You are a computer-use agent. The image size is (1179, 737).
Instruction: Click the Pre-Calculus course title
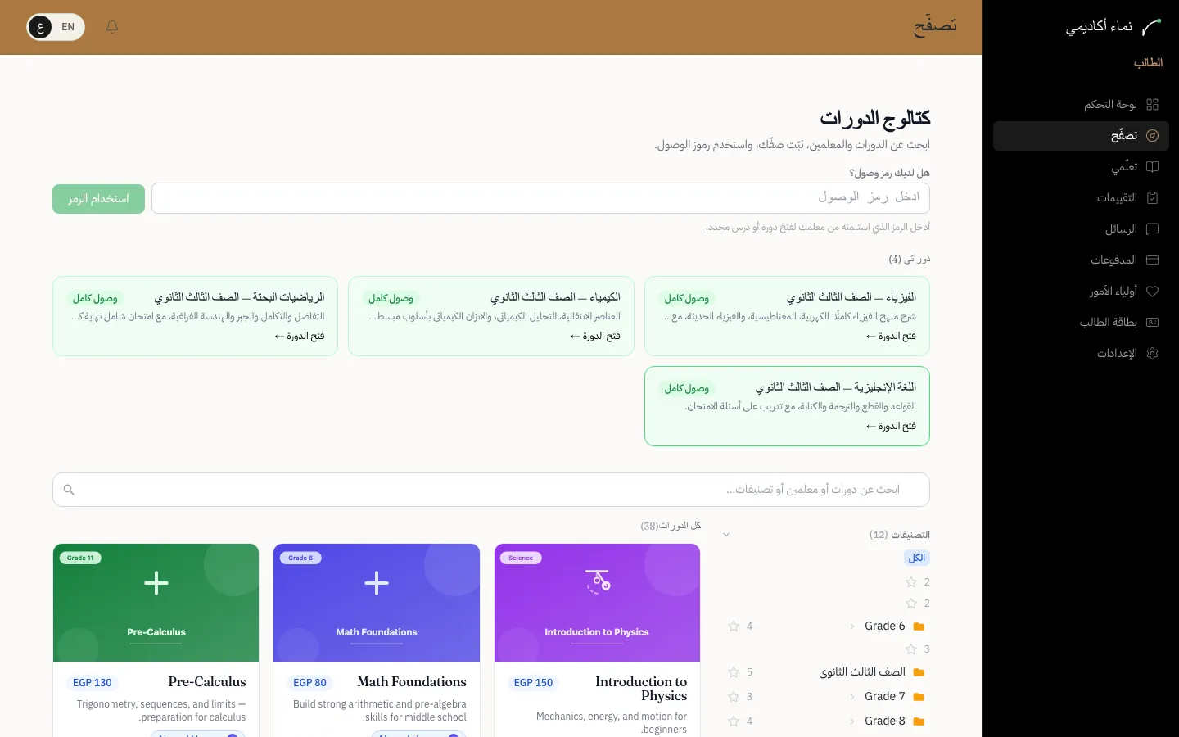(x=207, y=682)
